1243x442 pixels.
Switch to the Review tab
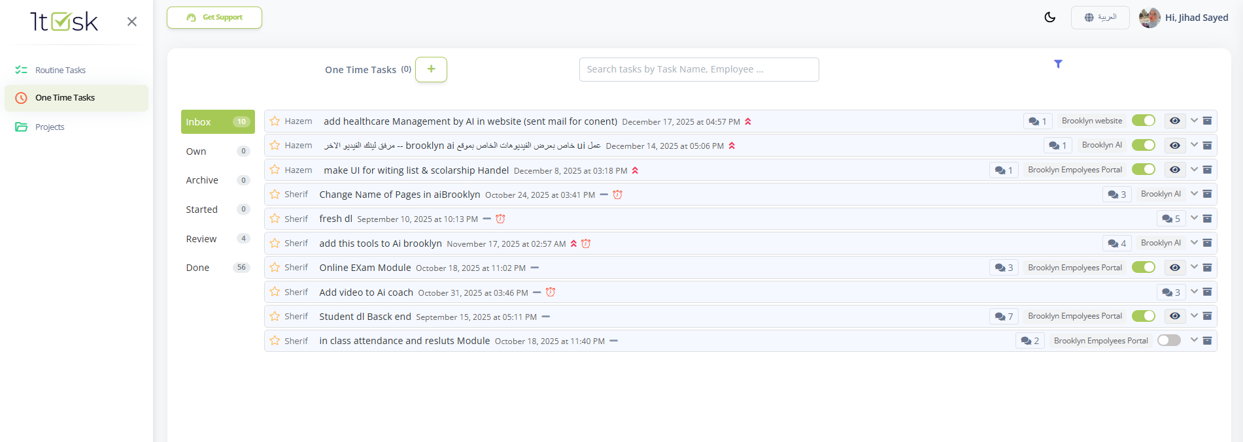[218, 239]
